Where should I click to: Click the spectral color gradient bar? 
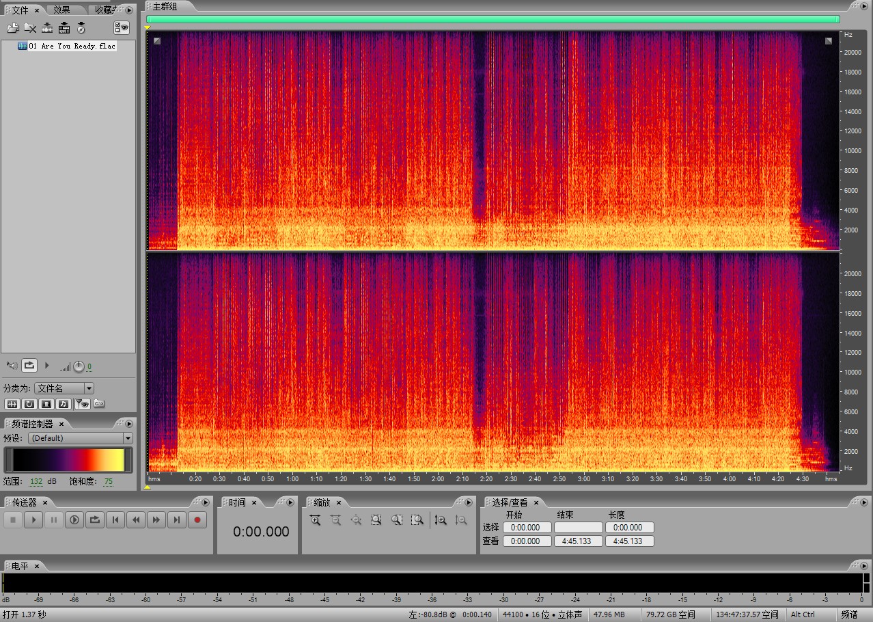(68, 460)
